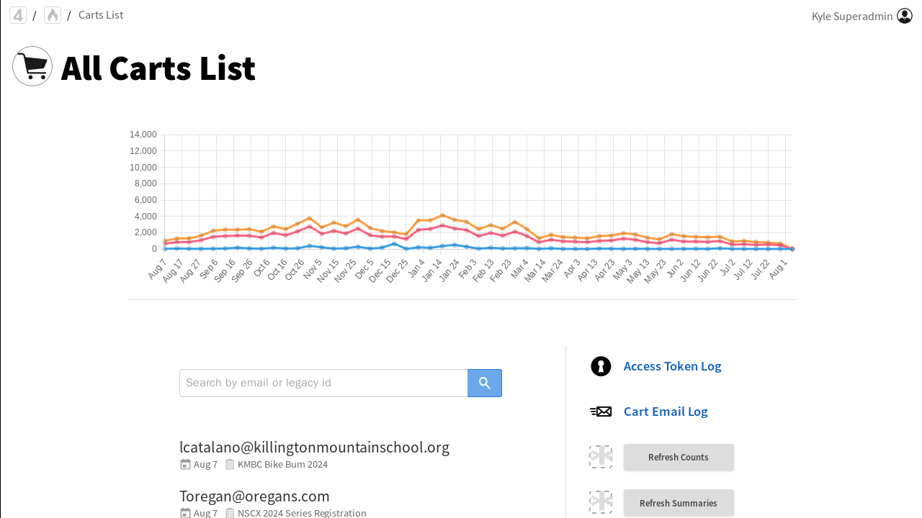The height and width of the screenshot is (518, 922).
Task: Click the clipboard icon beside KMBC Bike Bum
Action: pyautogui.click(x=230, y=465)
